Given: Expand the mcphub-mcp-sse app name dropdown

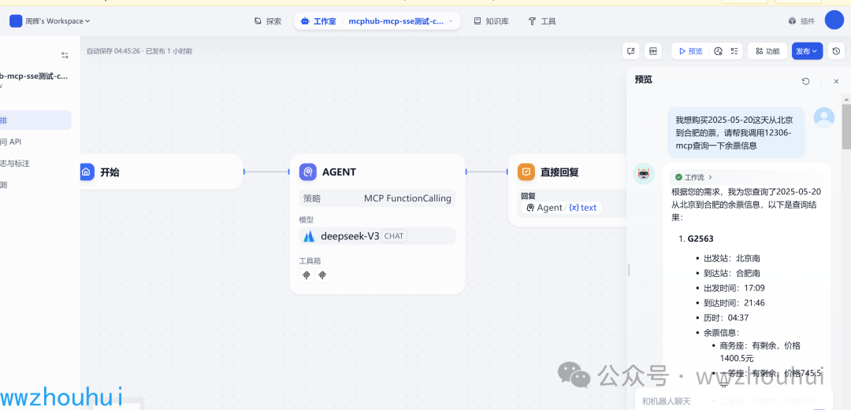Looking at the screenshot, I should coord(400,21).
